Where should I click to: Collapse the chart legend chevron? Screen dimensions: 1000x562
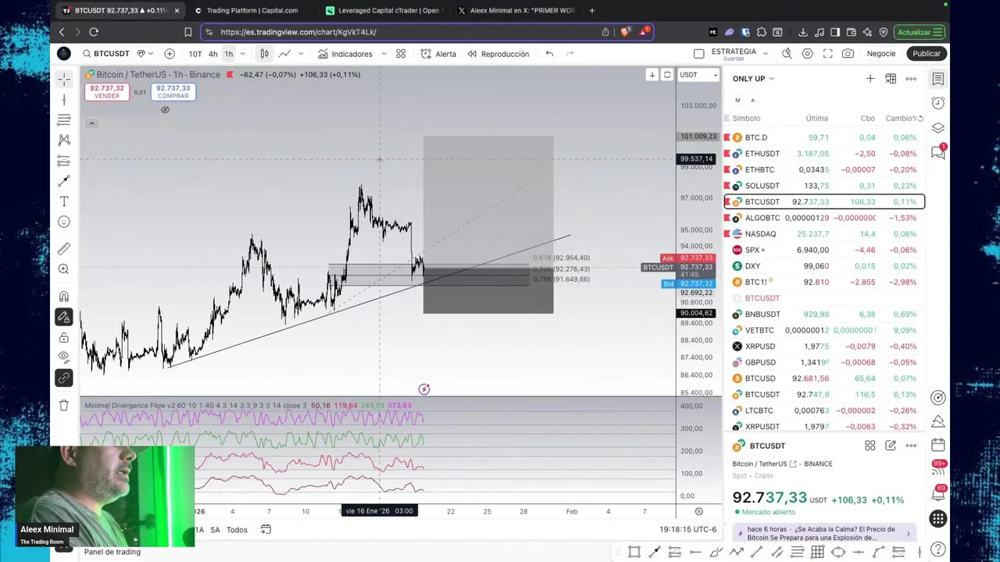coord(91,123)
